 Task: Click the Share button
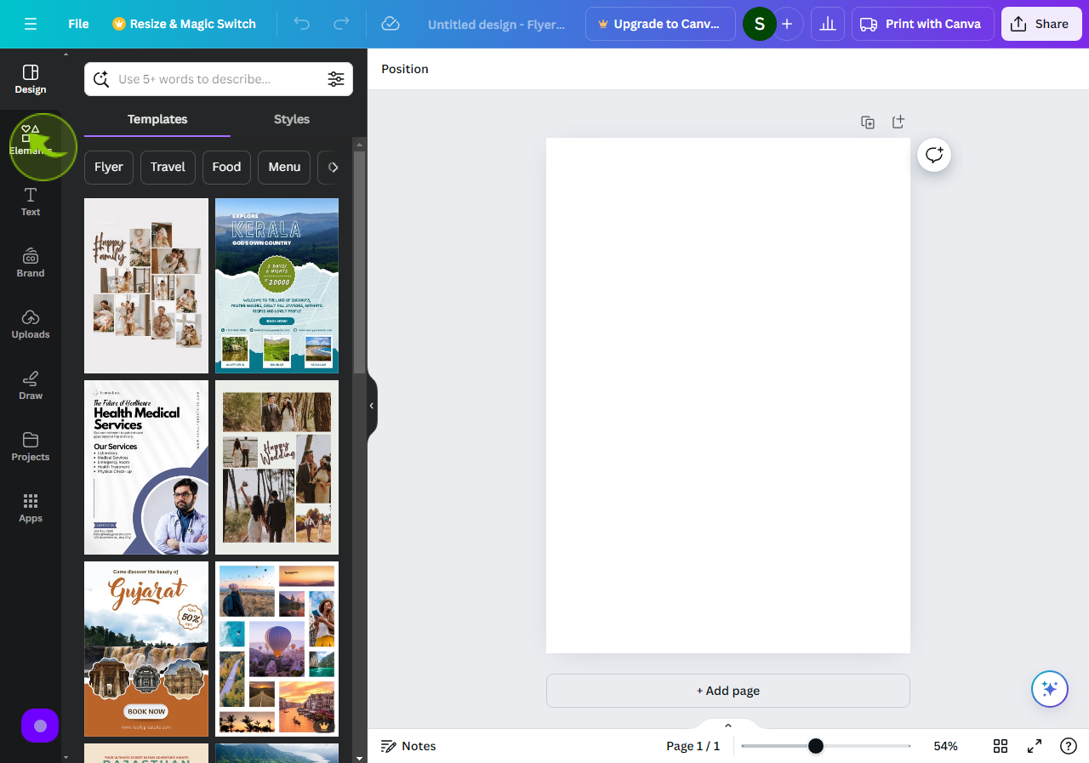click(x=1041, y=24)
